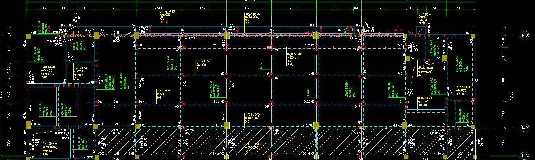
Task: Select the L14(1) 200x600 beam label
Action: pos(81,68)
